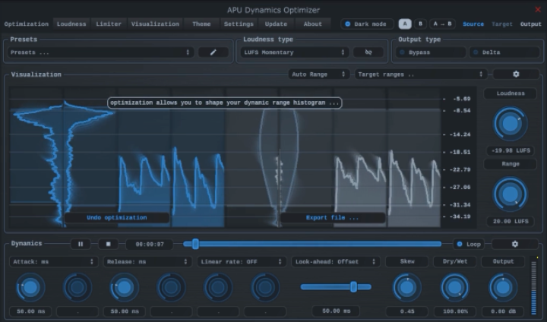Click the 00:00:07 time display
This screenshot has height=322, width=547.
(x=150, y=245)
